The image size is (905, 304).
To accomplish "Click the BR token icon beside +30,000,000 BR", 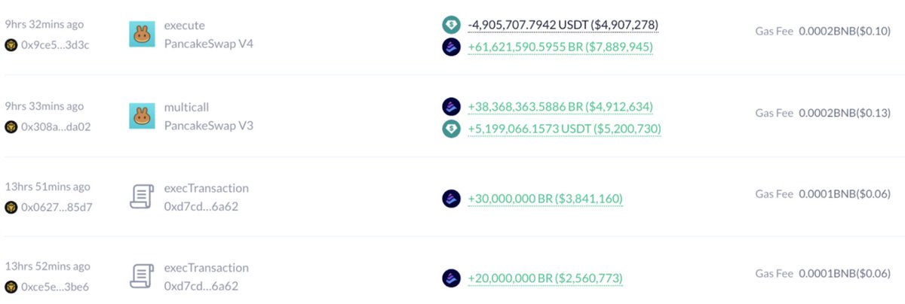I will tap(451, 199).
